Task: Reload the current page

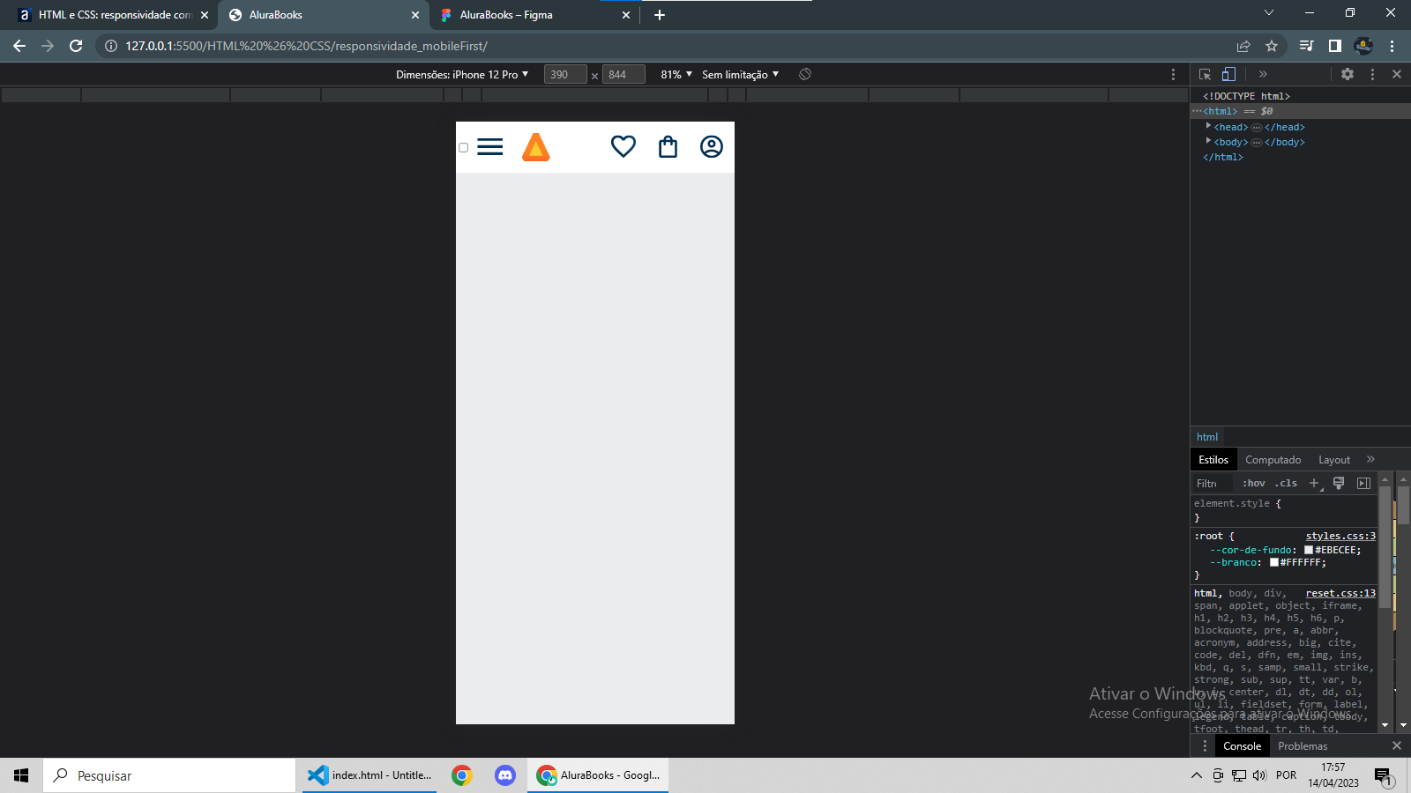Action: click(x=76, y=46)
